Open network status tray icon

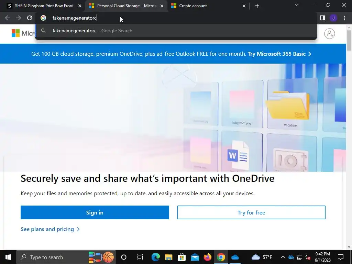[x=299, y=257]
